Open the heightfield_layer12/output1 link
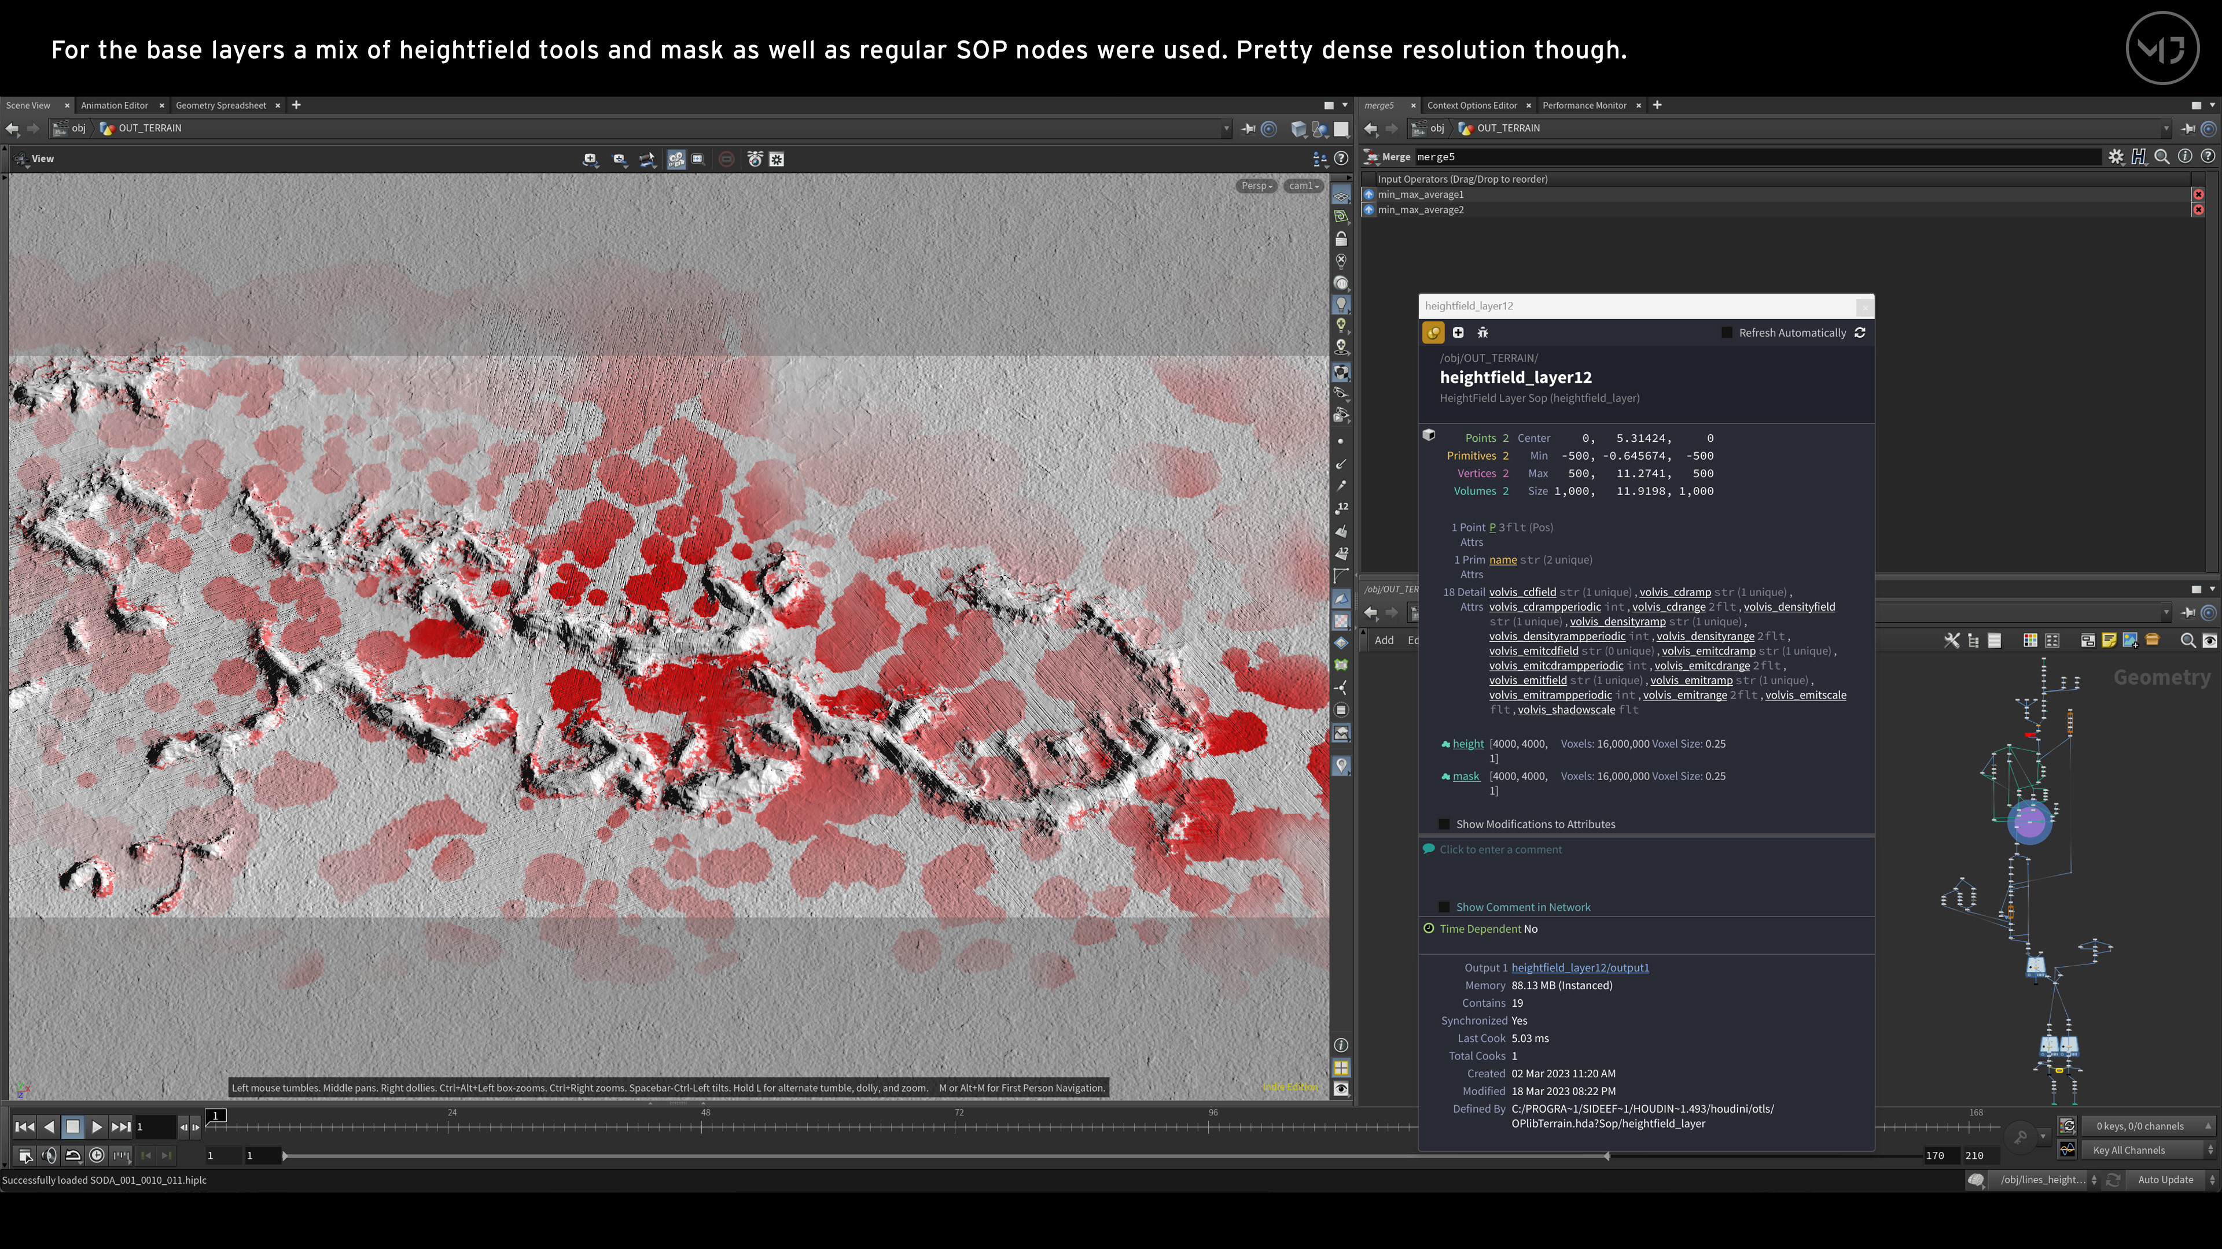 pos(1579,968)
